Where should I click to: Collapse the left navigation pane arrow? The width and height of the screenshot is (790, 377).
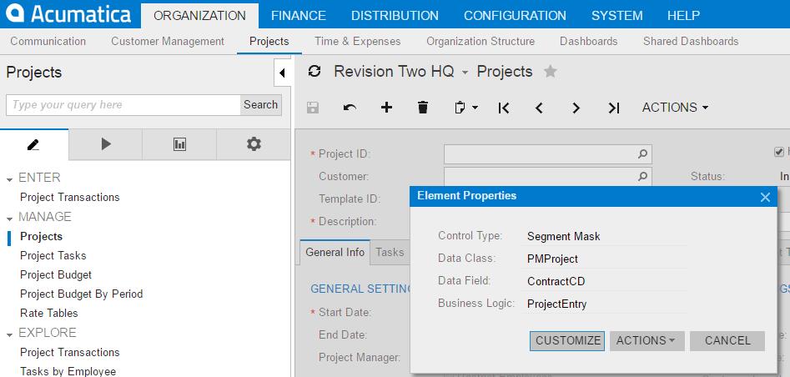coord(282,73)
